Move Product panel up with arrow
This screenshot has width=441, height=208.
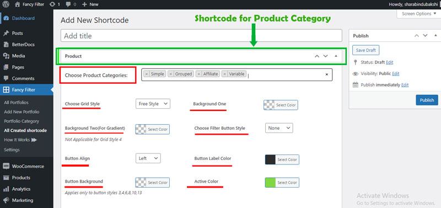tap(317, 56)
